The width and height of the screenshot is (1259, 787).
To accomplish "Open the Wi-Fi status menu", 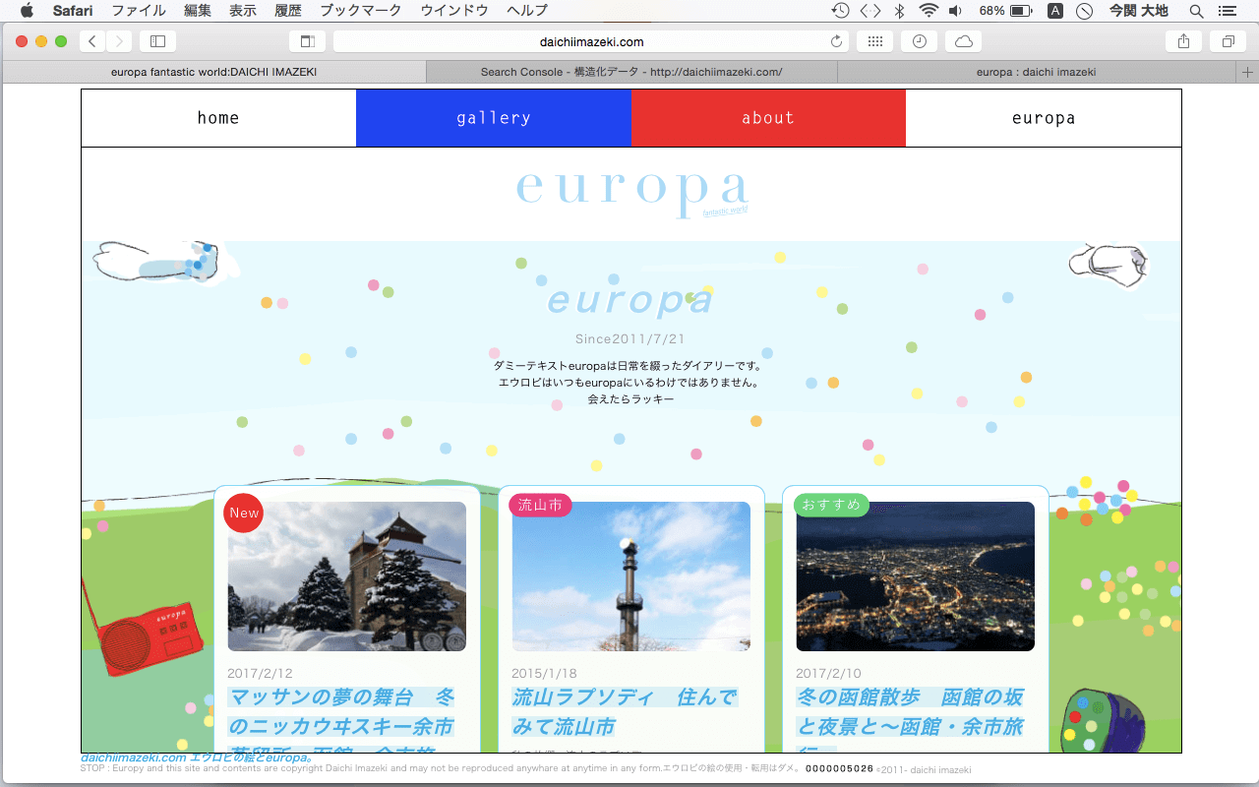I will click(929, 11).
